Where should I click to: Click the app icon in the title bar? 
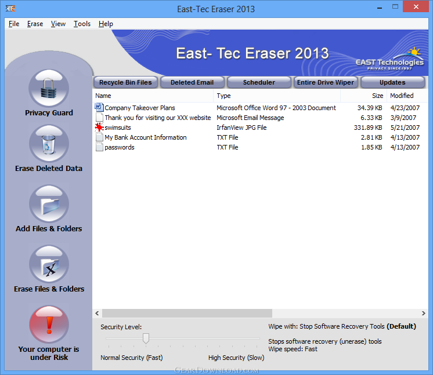click(10, 9)
